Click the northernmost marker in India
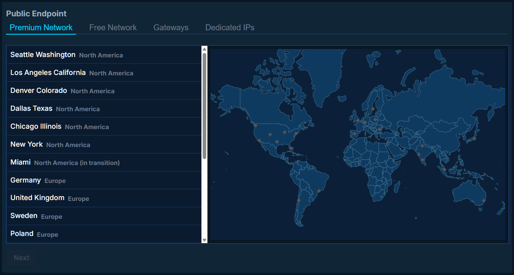 (422, 145)
